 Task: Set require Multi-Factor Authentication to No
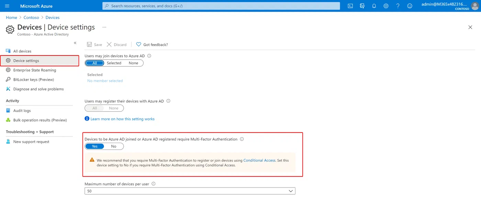coord(114,146)
